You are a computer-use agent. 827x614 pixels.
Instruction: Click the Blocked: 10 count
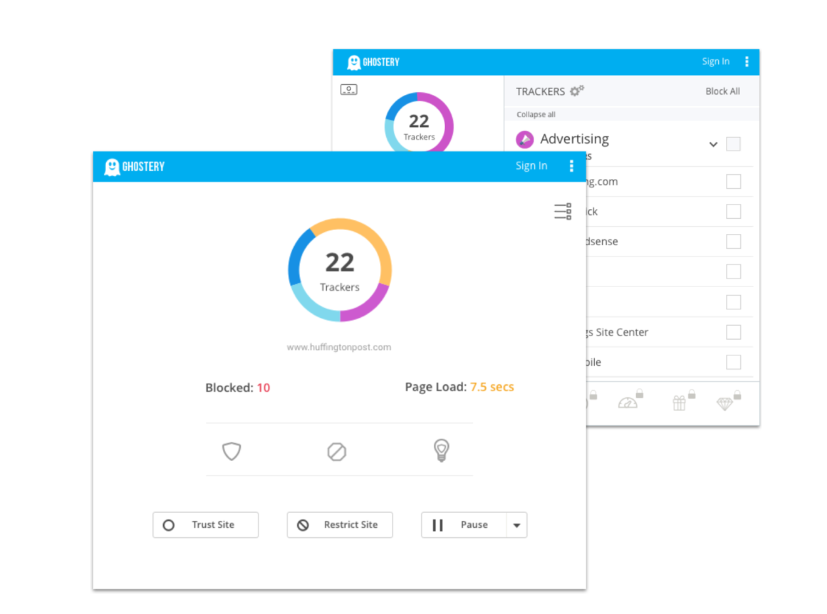click(237, 388)
